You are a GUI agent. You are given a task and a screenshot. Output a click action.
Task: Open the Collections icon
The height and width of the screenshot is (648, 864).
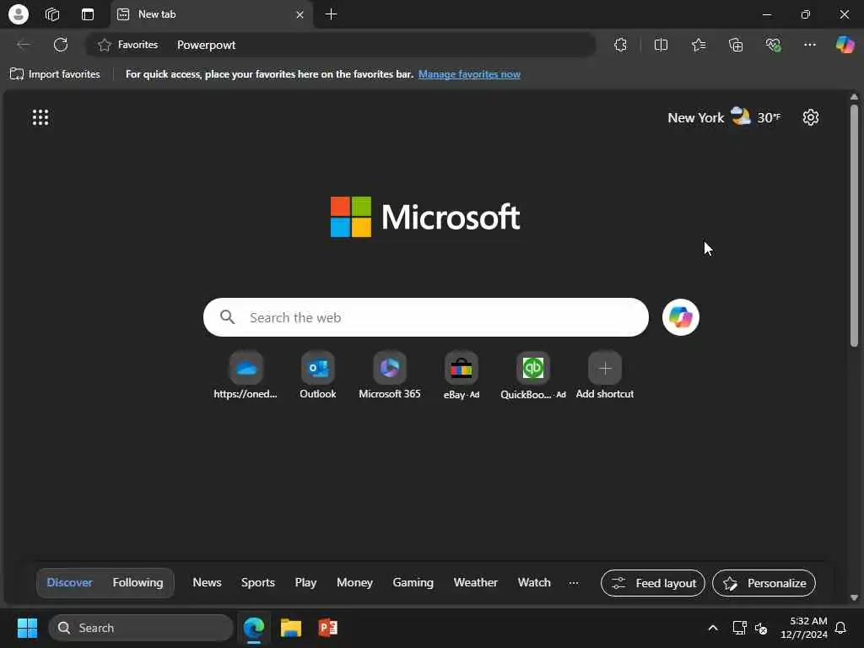[736, 45]
